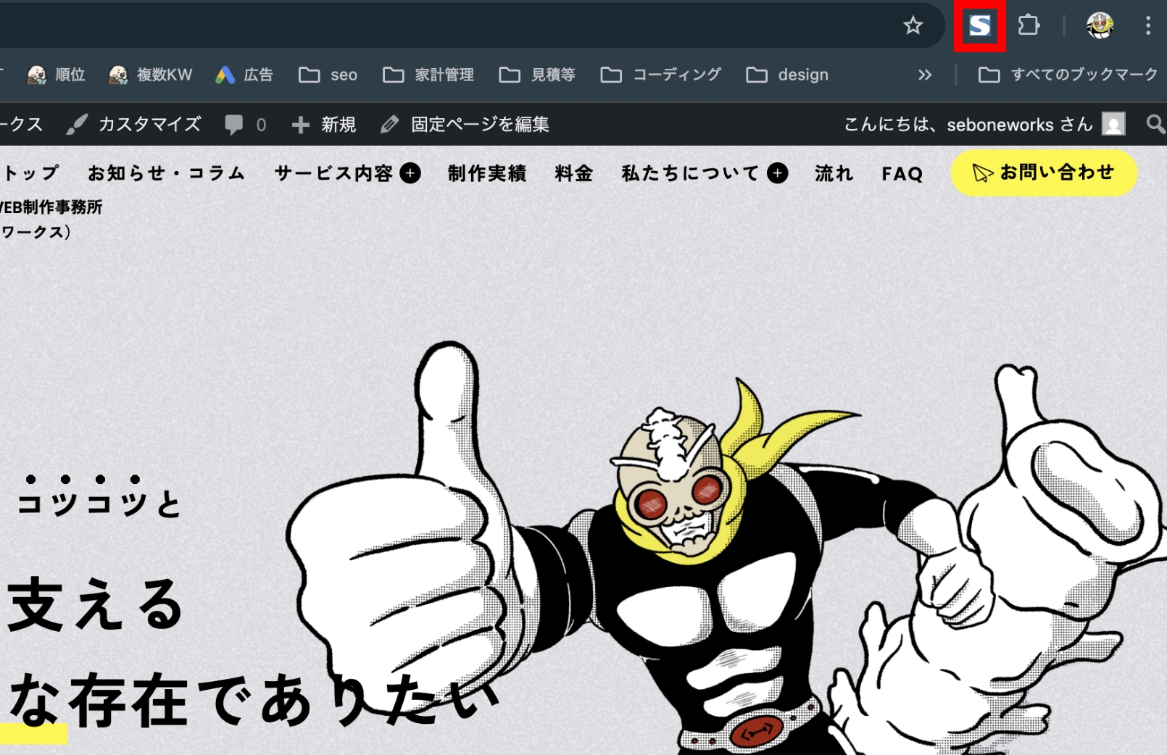Open the design bookmark folder
The image size is (1167, 755).
[x=787, y=75]
